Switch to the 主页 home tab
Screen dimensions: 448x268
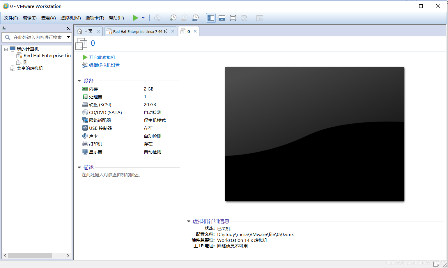point(88,31)
